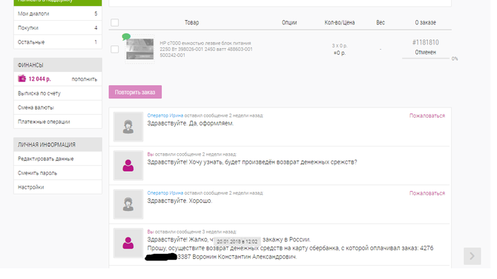Image resolution: width=497 pixels, height=279 pixels.
Task: Click the user avatar next to the refund question message
Action: [128, 166]
